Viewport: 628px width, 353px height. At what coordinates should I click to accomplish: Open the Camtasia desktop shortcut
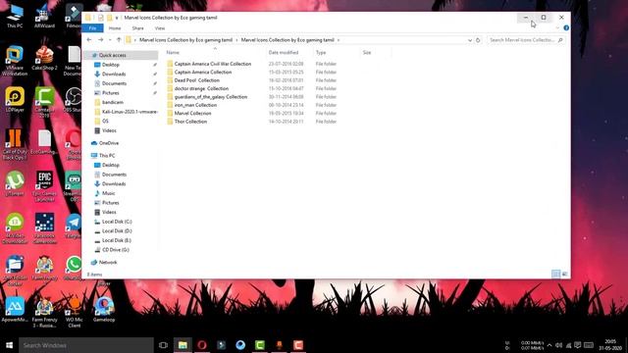(44, 102)
